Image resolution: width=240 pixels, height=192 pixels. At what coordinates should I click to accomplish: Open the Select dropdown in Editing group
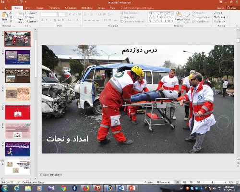click(220, 21)
